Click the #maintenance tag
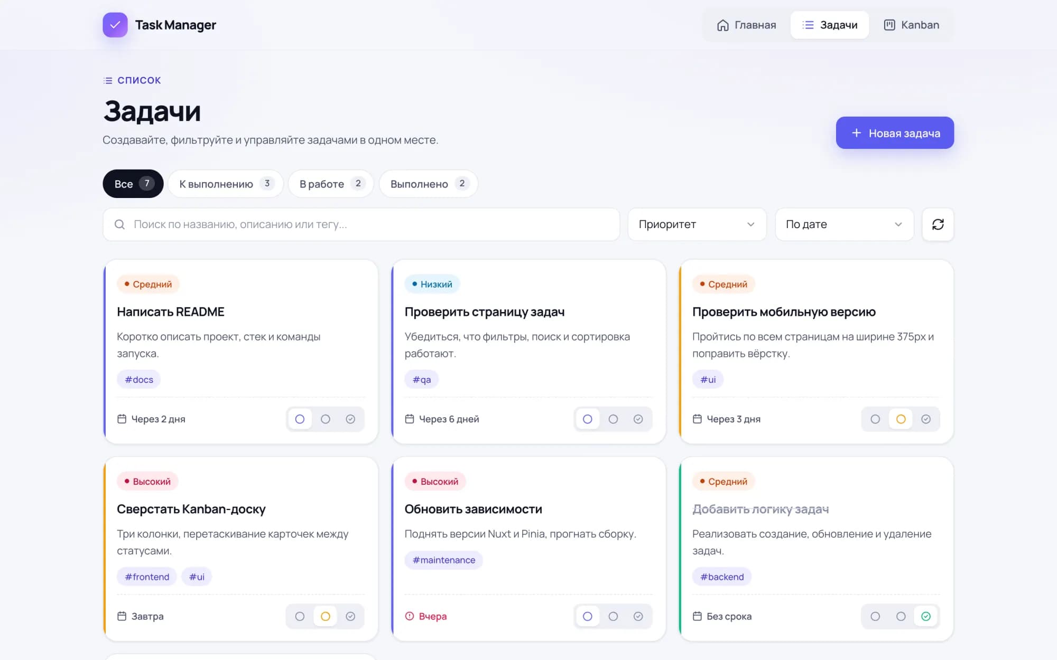The height and width of the screenshot is (660, 1057). pyautogui.click(x=444, y=560)
